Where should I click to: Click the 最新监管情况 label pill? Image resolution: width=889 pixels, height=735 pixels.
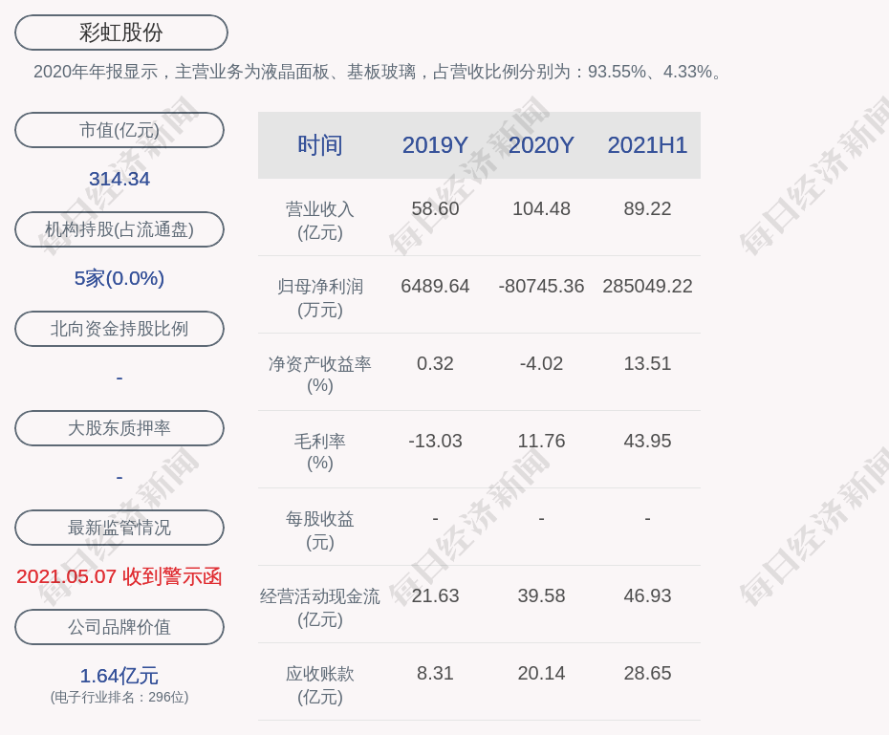119,528
